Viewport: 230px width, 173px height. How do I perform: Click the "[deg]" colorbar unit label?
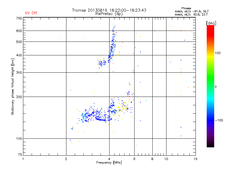pos(211,23)
